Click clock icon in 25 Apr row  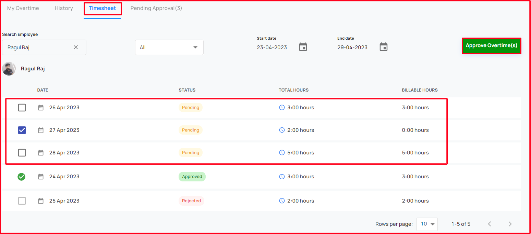pyautogui.click(x=282, y=201)
